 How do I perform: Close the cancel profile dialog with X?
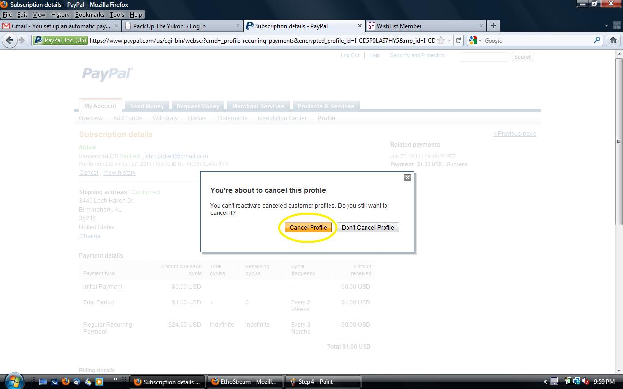tap(408, 177)
